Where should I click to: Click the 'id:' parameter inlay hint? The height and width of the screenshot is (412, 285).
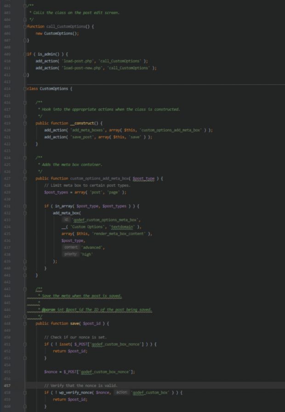click(x=66, y=220)
